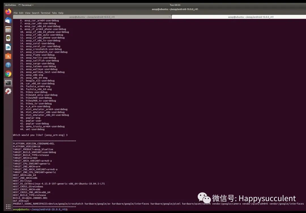Click 'HOST_CROSS_OS=windows' line

point(28,187)
